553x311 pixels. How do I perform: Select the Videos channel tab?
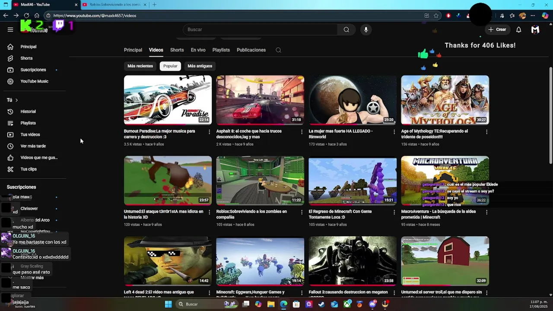[156, 50]
